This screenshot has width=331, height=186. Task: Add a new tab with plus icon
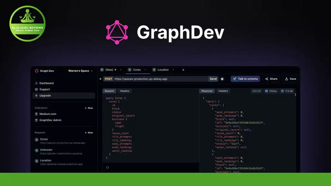[x=183, y=70]
